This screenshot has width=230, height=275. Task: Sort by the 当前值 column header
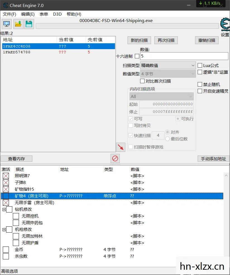pyautogui.click(x=71, y=40)
